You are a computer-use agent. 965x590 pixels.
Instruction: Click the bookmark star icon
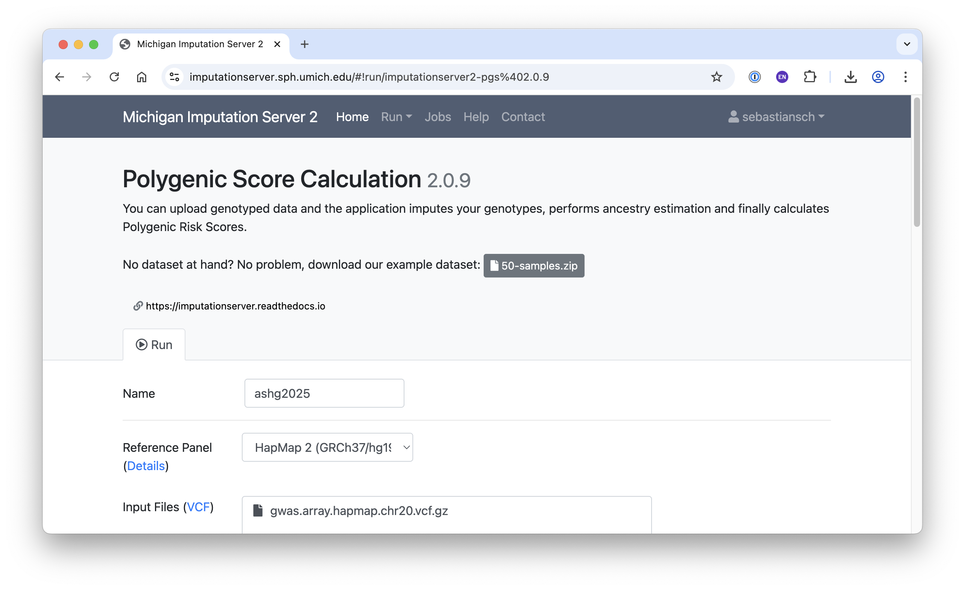tap(716, 77)
